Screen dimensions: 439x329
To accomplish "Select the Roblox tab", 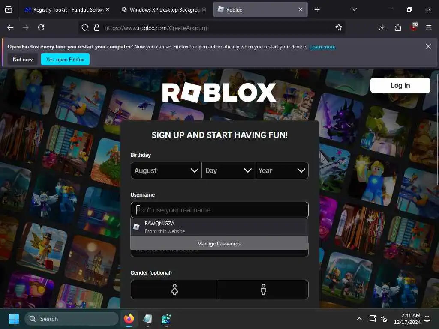I will pos(260,10).
